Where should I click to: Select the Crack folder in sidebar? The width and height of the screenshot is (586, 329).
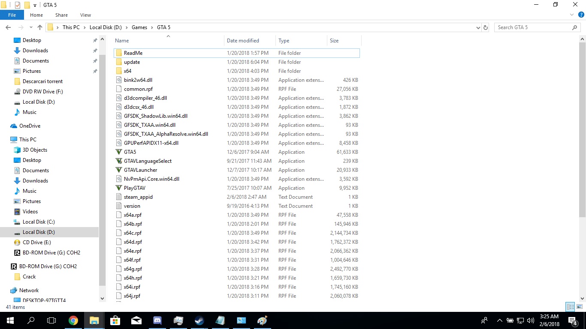click(x=24, y=277)
